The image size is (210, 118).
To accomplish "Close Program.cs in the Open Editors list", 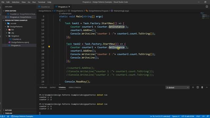I will pos(6,17).
